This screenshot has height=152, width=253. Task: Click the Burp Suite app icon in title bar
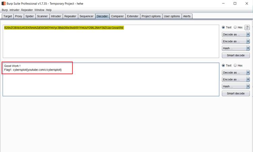pos(4,3)
